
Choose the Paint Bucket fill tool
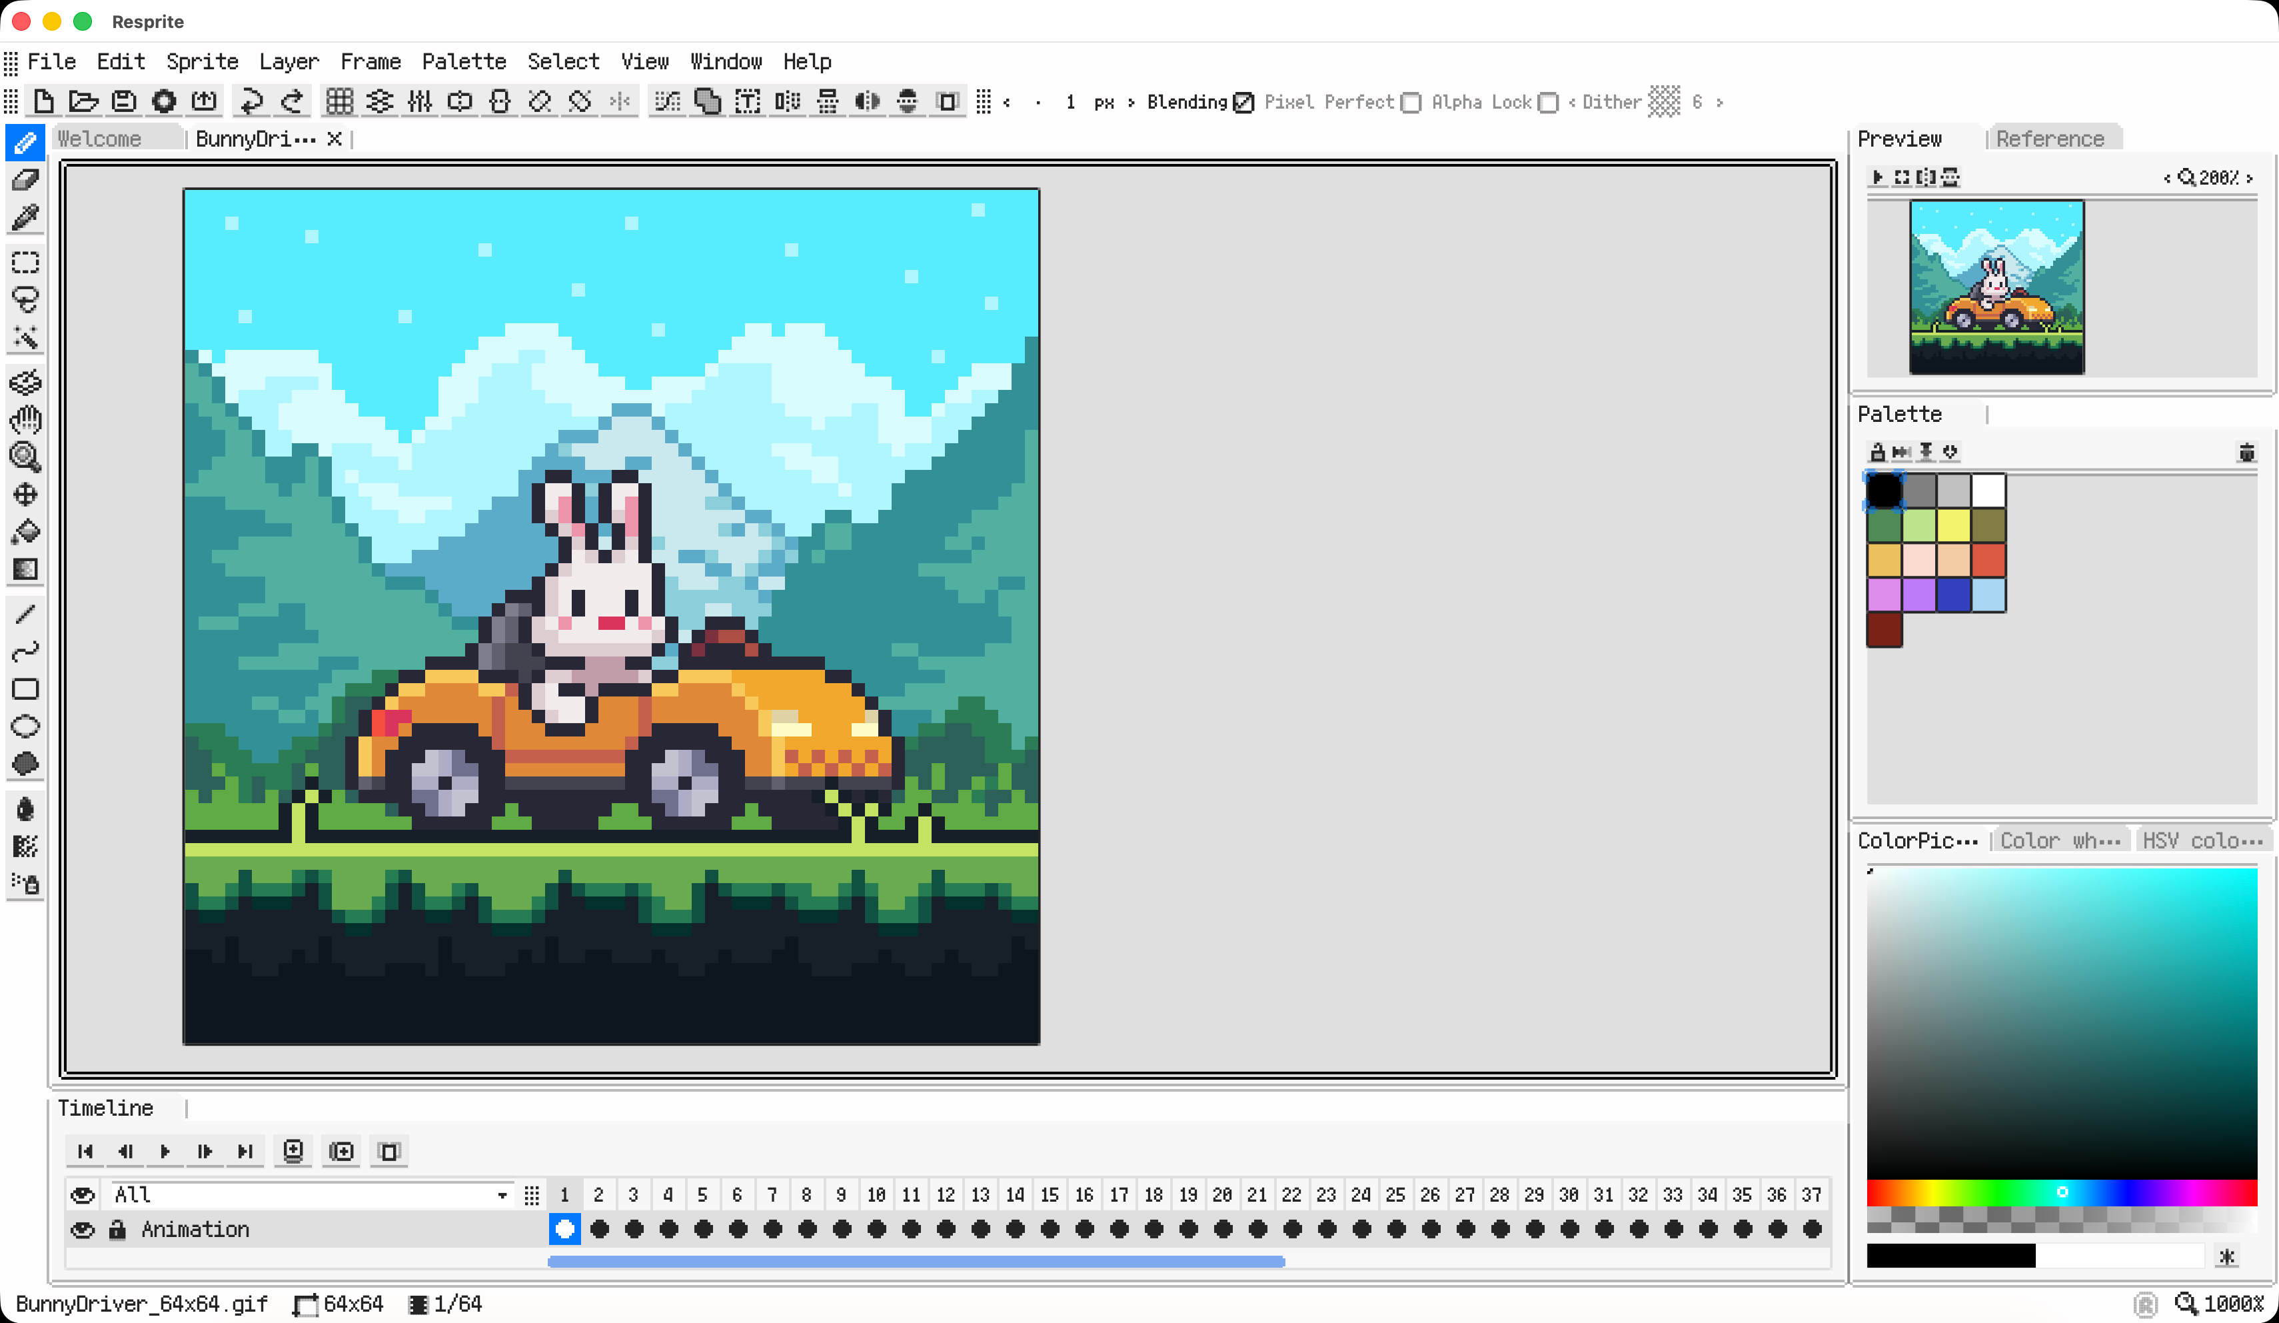point(25,532)
